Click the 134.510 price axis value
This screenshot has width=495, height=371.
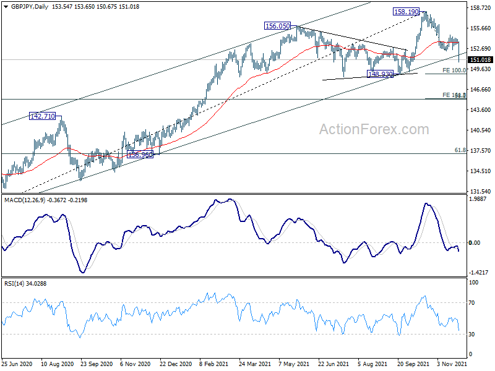click(x=481, y=171)
